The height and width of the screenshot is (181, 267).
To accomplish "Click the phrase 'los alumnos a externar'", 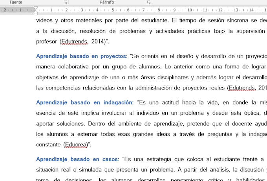I will (x=67, y=134).
